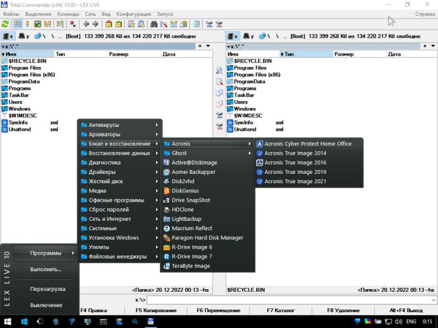Click the red star invert selection icon
This screenshot has height=328, width=438.
[x=73, y=24]
